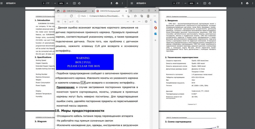Viewport: 255px width, 129px height.
Task: Click the document title in right viewer toolbar
Action: coord(141,3)
